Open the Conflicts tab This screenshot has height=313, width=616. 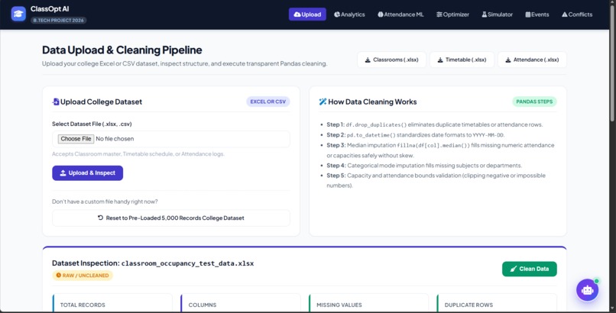tap(577, 15)
